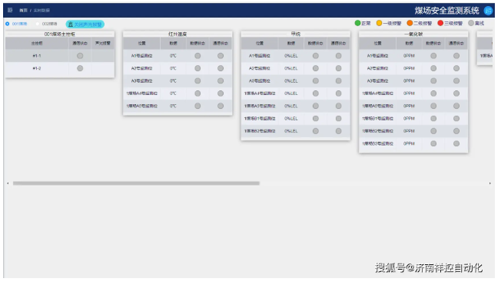Viewport: 501px width, 285px height.
Task: Click the 甲烷 panel title
Action: [296, 34]
